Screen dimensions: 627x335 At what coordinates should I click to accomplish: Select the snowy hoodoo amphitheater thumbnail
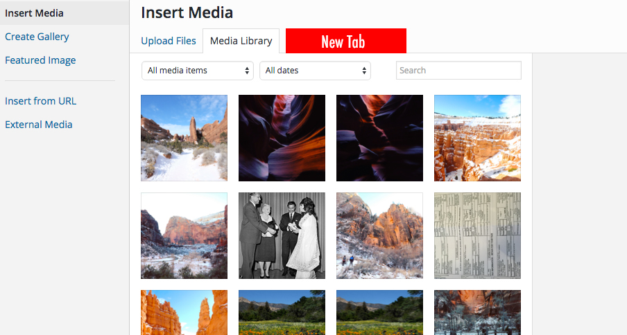point(477,138)
